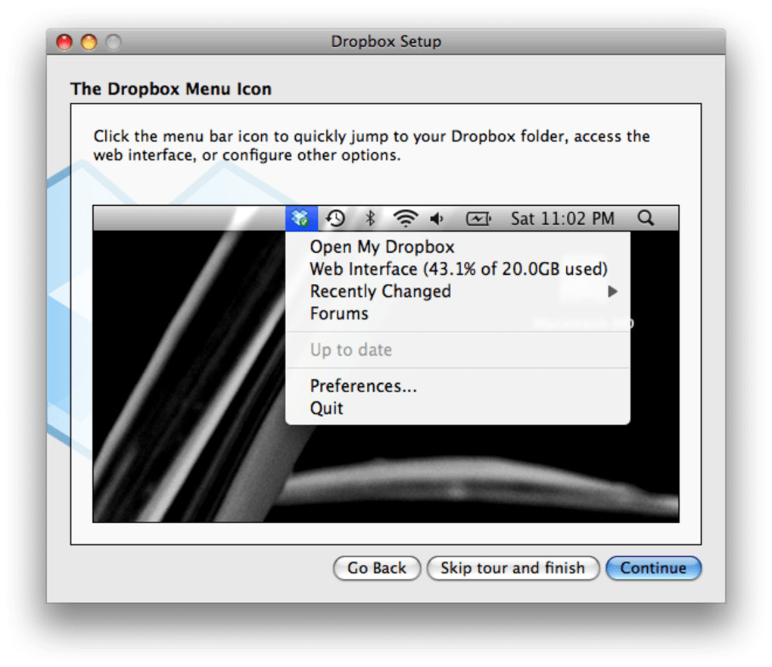
Task: Click the Go Back button
Action: click(x=377, y=568)
